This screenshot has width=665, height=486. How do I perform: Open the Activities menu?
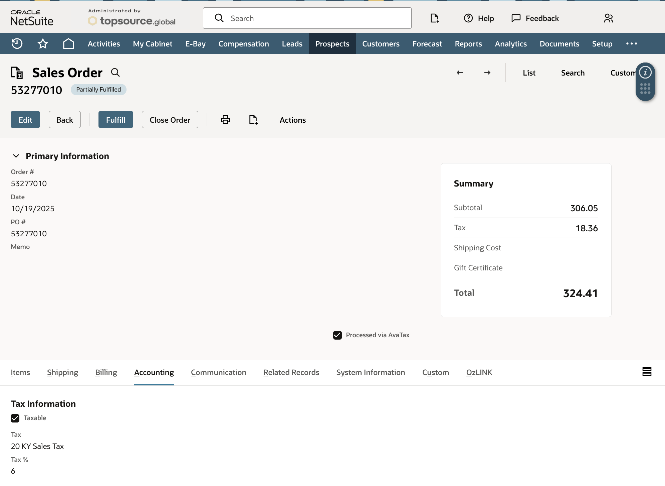pos(104,44)
